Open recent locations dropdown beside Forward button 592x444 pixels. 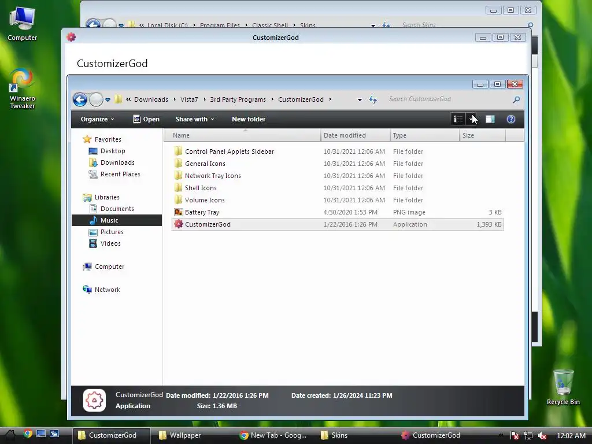pyautogui.click(x=108, y=100)
